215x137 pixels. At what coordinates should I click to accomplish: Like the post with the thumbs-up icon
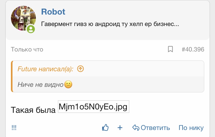[x=105, y=128]
